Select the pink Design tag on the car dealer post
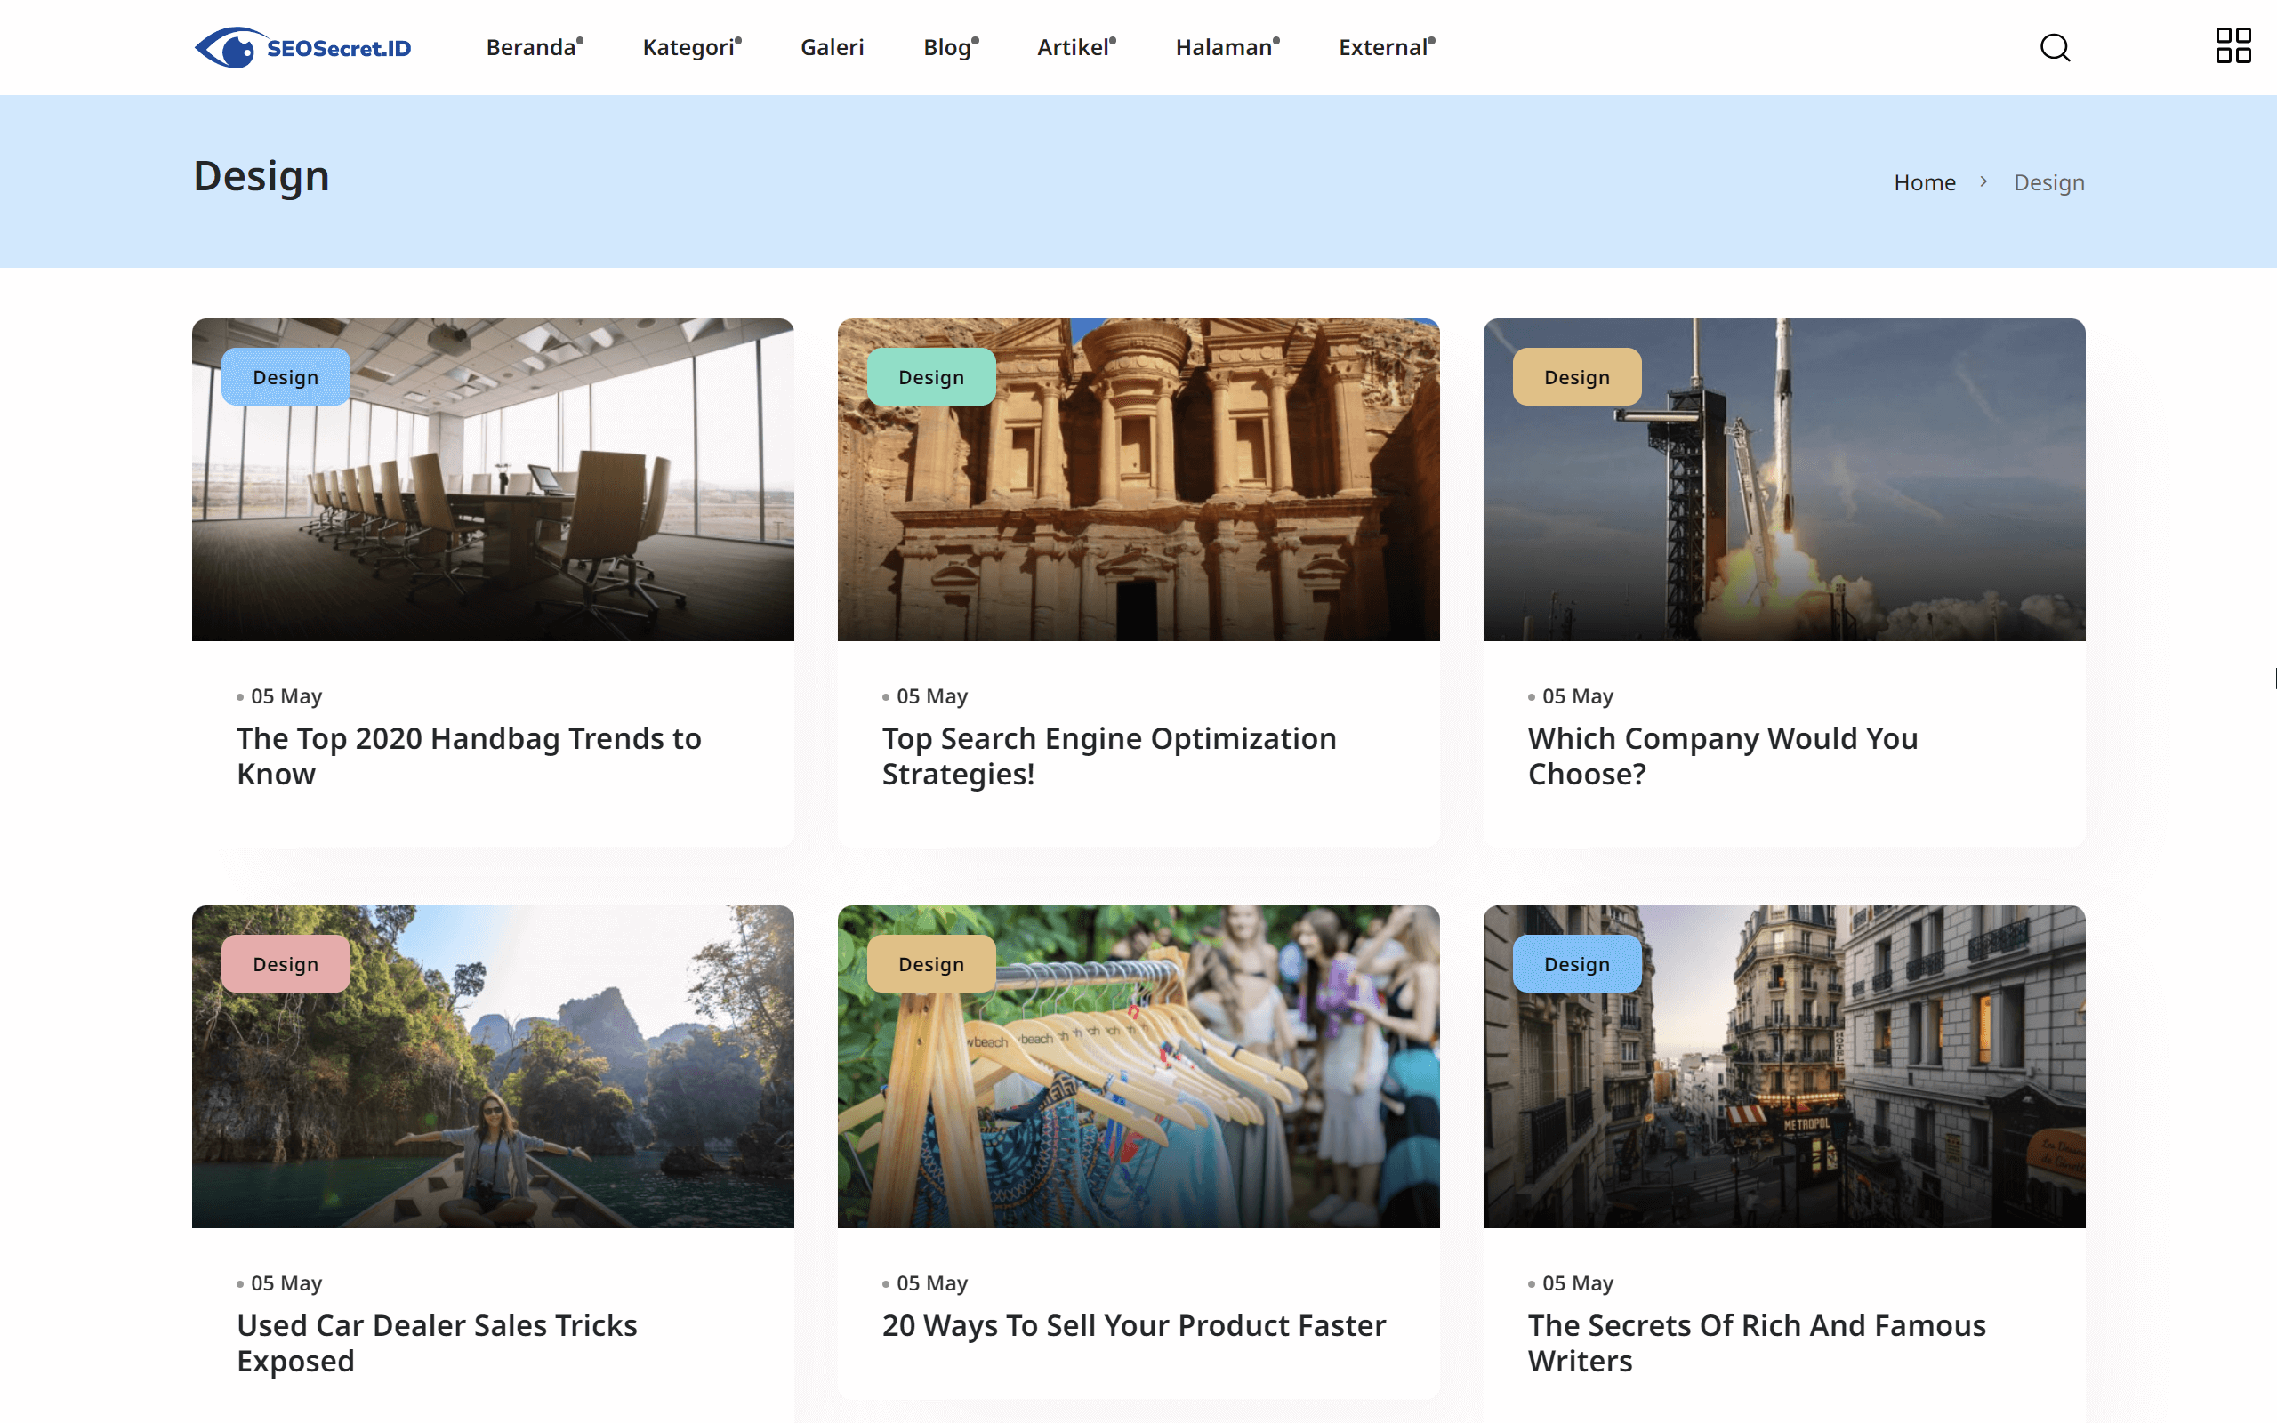The image size is (2277, 1423). (x=286, y=963)
